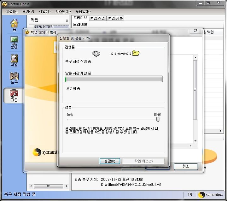Image resolution: width=227 pixels, height=201 pixels.
Task: Open the 보기(V) menu
Action: (28, 12)
